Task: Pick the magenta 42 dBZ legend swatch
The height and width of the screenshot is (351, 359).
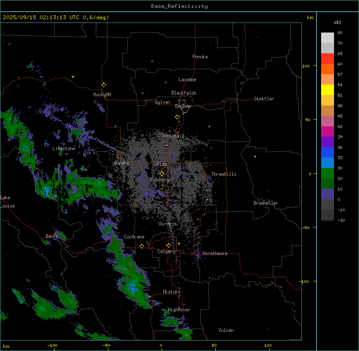Action: [327, 131]
